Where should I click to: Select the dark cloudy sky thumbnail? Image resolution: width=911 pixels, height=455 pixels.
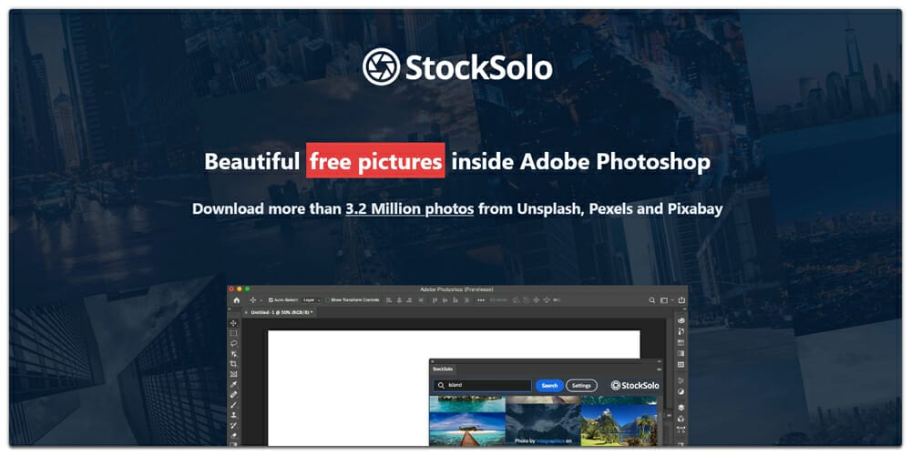pyautogui.click(x=543, y=424)
